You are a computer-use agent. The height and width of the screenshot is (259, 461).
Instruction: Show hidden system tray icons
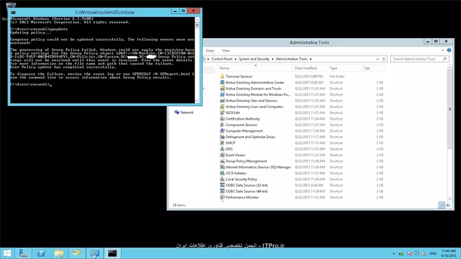tap(394, 254)
